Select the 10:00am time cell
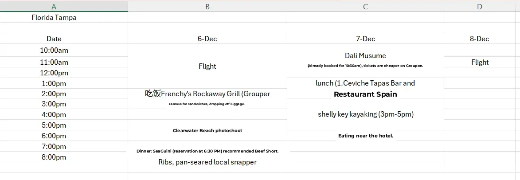 [x=54, y=51]
